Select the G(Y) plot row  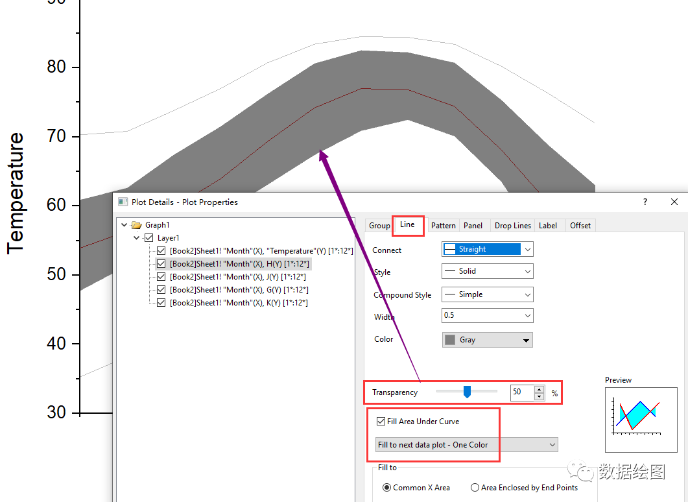[239, 290]
